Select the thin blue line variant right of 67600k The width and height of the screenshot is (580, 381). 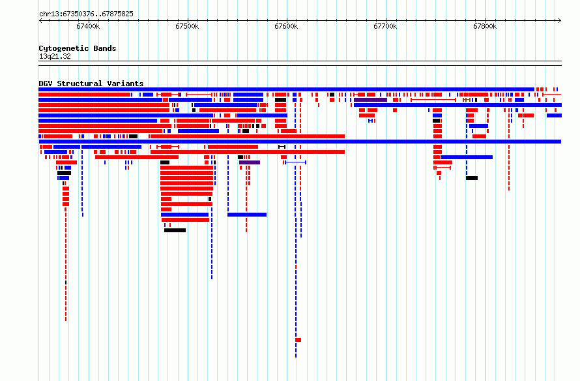(x=296, y=162)
